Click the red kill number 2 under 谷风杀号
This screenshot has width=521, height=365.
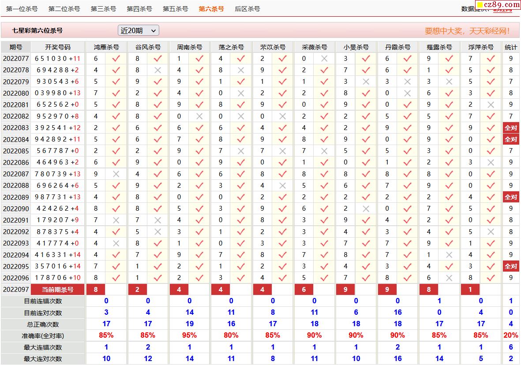[137, 290]
